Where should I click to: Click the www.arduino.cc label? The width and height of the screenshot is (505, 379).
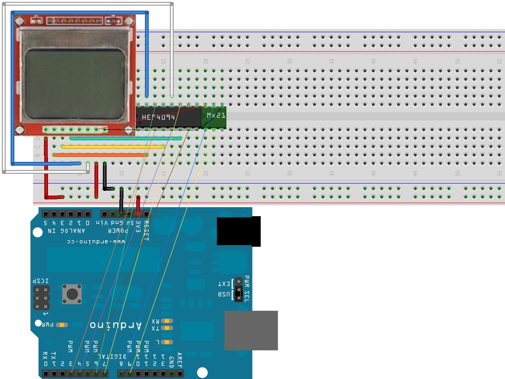click(96, 242)
